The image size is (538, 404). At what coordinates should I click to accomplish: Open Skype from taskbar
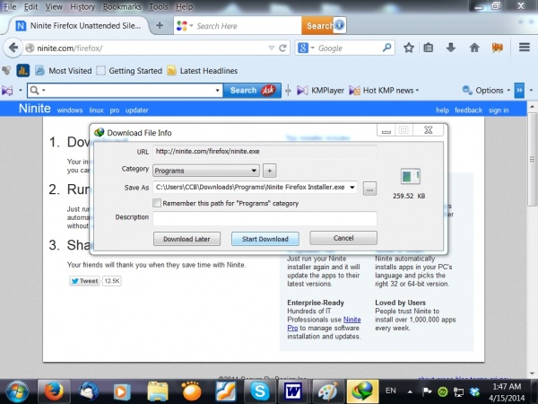(x=260, y=391)
